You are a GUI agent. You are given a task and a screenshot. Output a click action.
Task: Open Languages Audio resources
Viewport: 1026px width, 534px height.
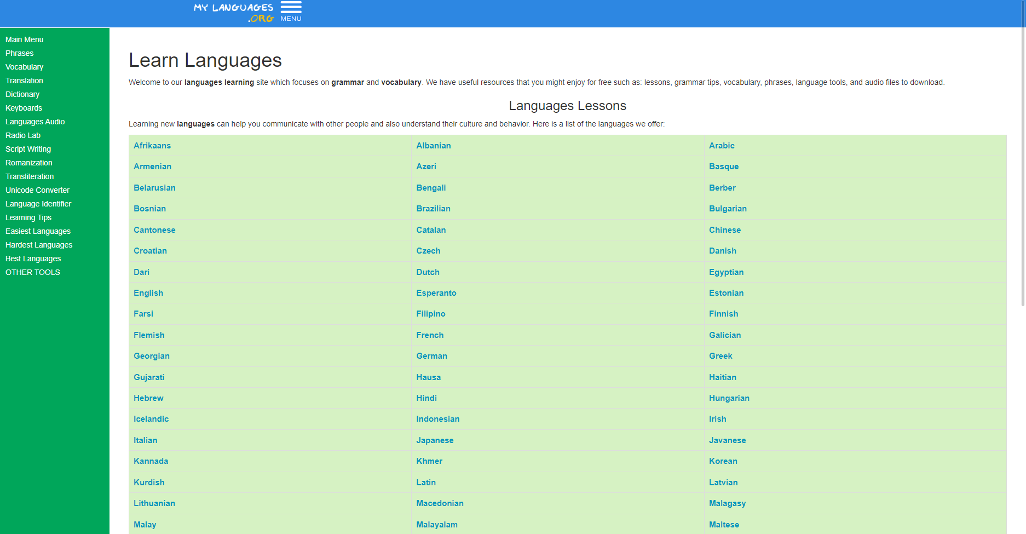35,122
